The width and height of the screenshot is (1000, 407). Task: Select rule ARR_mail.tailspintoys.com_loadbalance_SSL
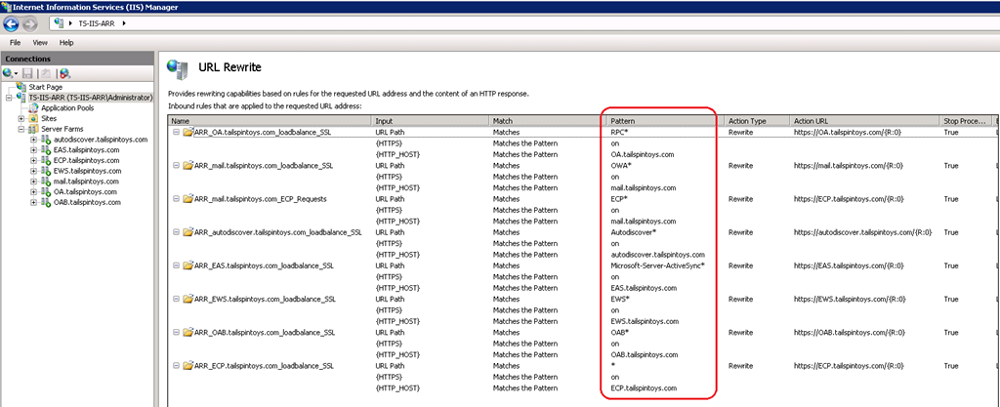pyautogui.click(x=265, y=166)
